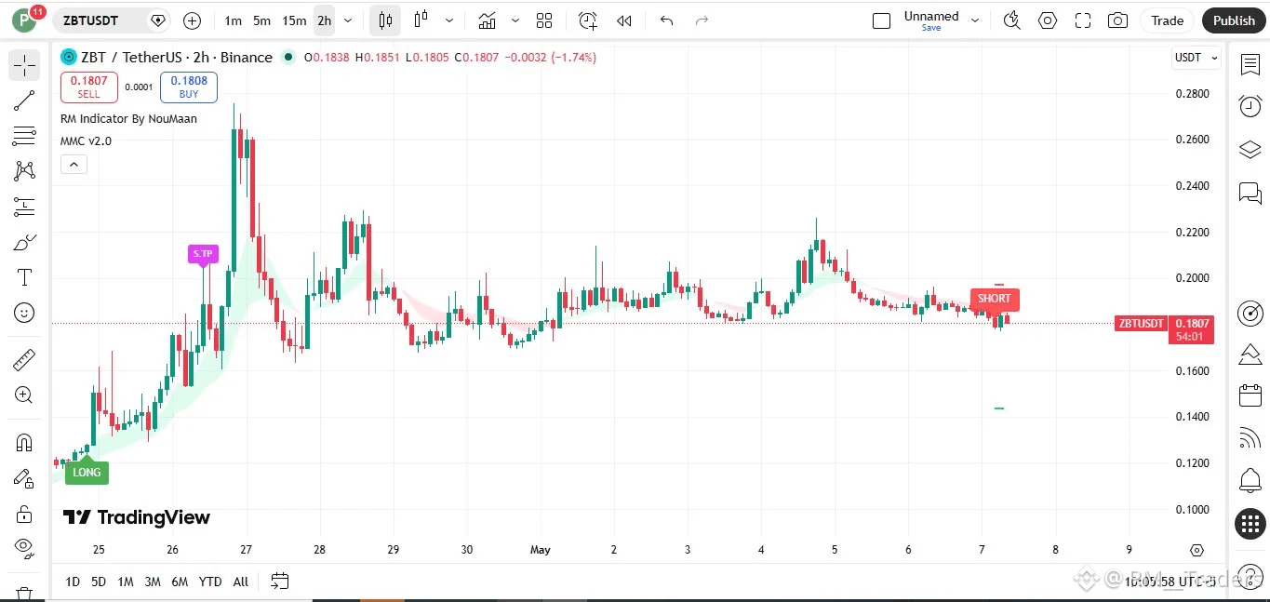This screenshot has height=602, width=1270.
Task: Select the brush drawing tool
Action: pyautogui.click(x=24, y=243)
